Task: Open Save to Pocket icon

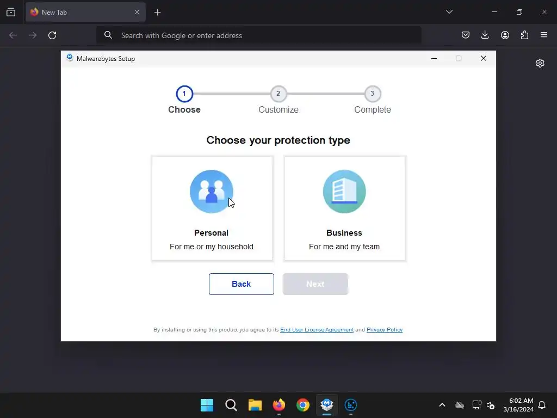Action: [x=466, y=35]
